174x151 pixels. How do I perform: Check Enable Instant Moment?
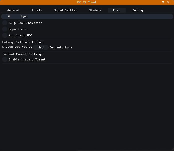tap(5, 59)
